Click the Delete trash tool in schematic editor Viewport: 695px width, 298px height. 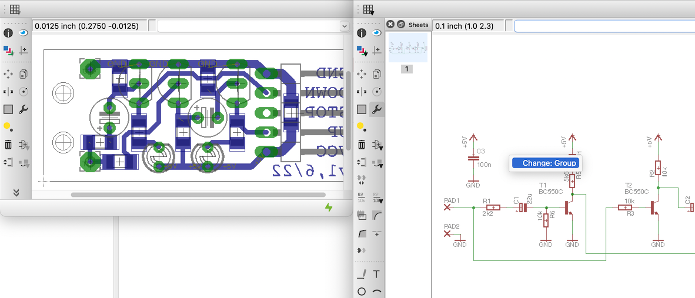tap(362, 145)
